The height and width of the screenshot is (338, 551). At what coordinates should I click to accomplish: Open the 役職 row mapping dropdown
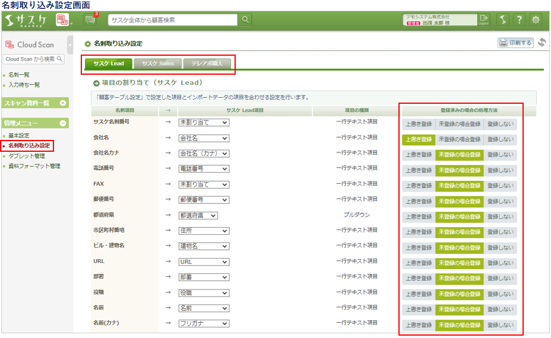pos(204,293)
